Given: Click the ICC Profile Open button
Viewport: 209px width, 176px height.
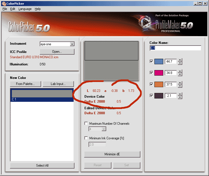Looking at the screenshot, I should 57,52.
